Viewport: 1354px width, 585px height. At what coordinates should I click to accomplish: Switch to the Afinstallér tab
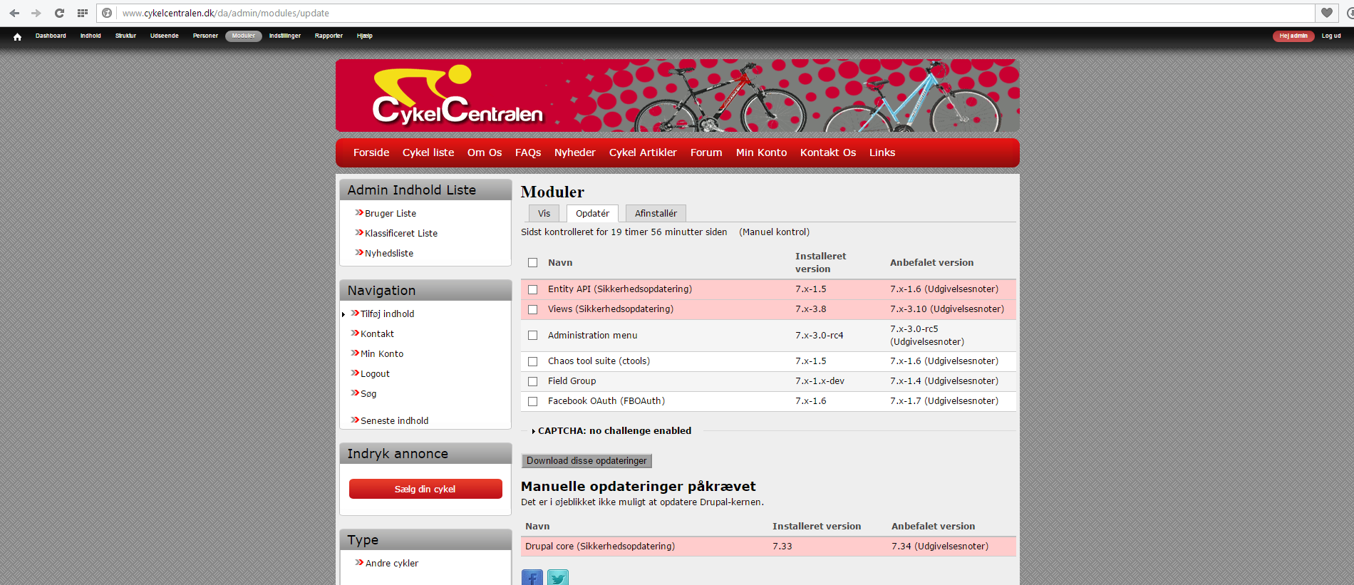click(656, 214)
